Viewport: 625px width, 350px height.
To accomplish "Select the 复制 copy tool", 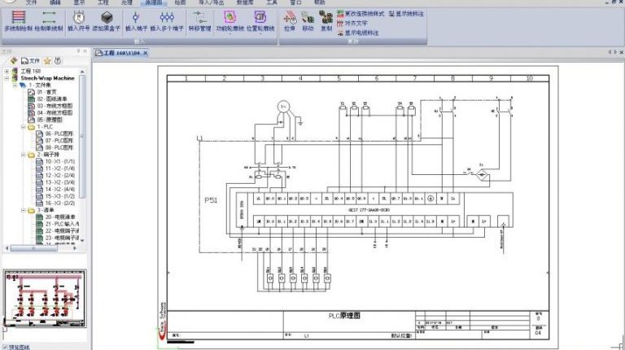I will [326, 20].
